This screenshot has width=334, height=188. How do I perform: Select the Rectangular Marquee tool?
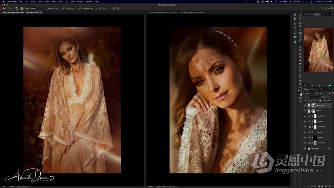pyautogui.click(x=300, y=19)
